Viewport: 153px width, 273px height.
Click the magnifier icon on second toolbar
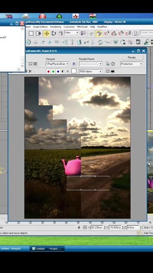(146, 42)
